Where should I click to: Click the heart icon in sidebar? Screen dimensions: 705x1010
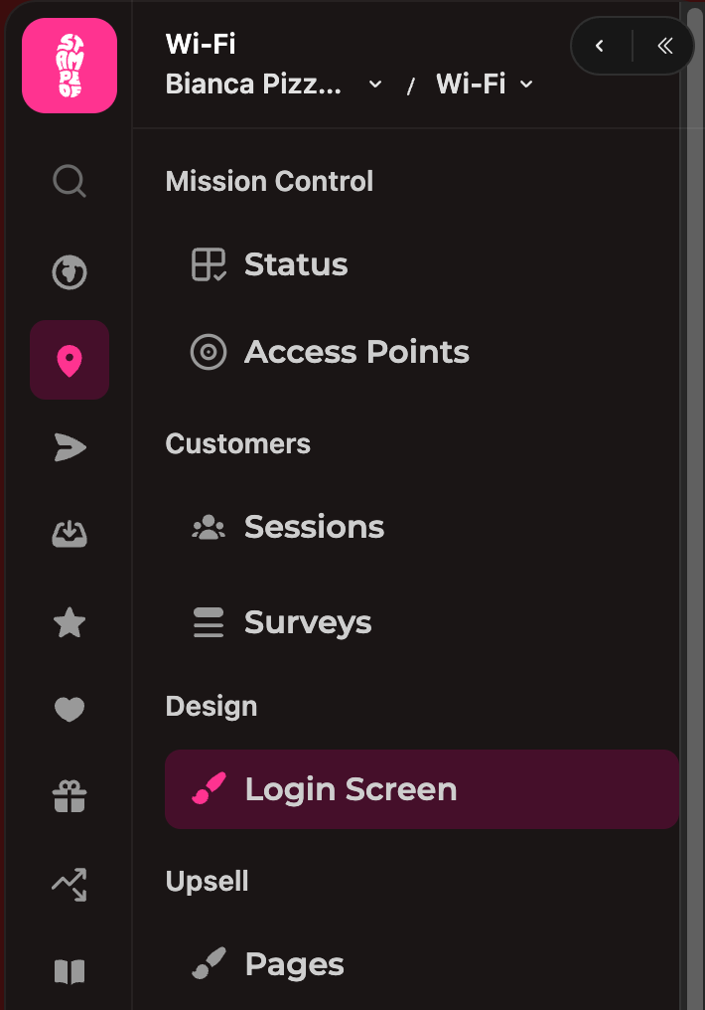pos(70,710)
